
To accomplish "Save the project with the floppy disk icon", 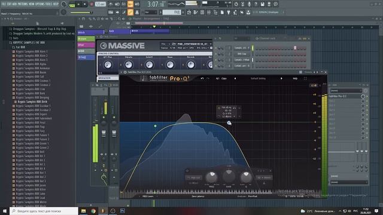I will (262, 4).
